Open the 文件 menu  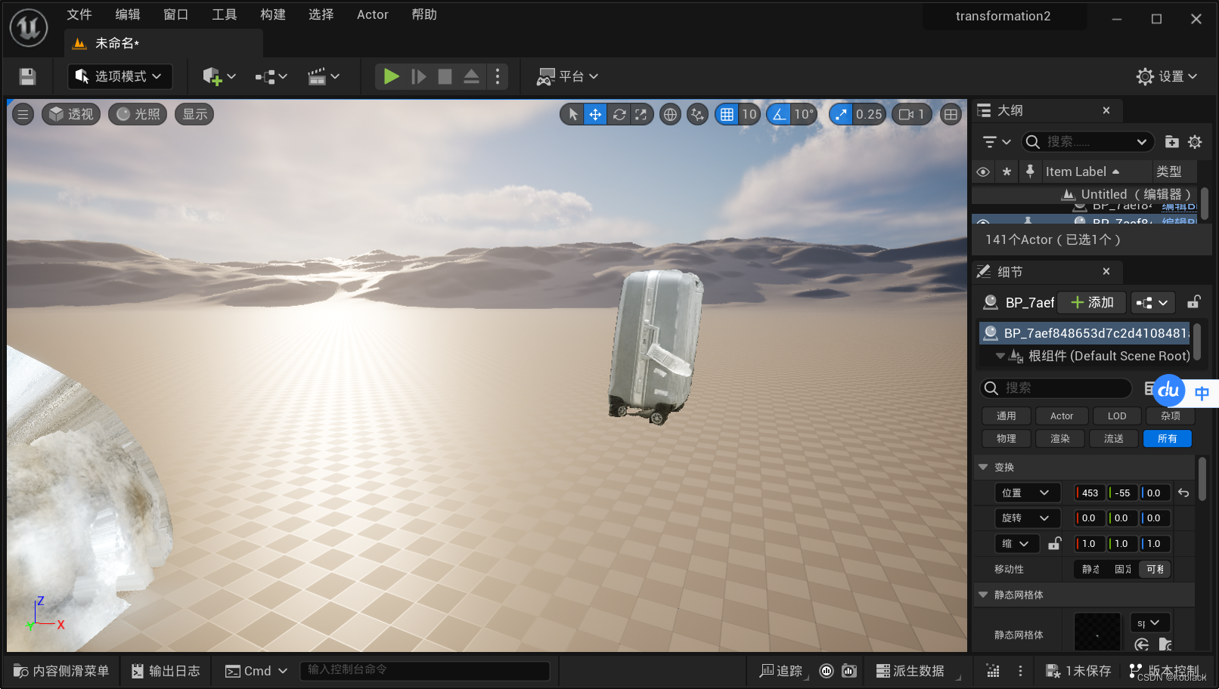pos(79,14)
